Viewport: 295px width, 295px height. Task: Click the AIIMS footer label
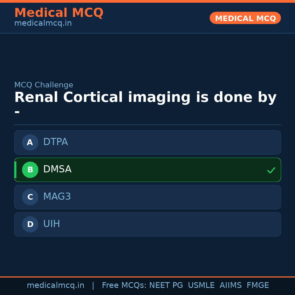point(231,285)
